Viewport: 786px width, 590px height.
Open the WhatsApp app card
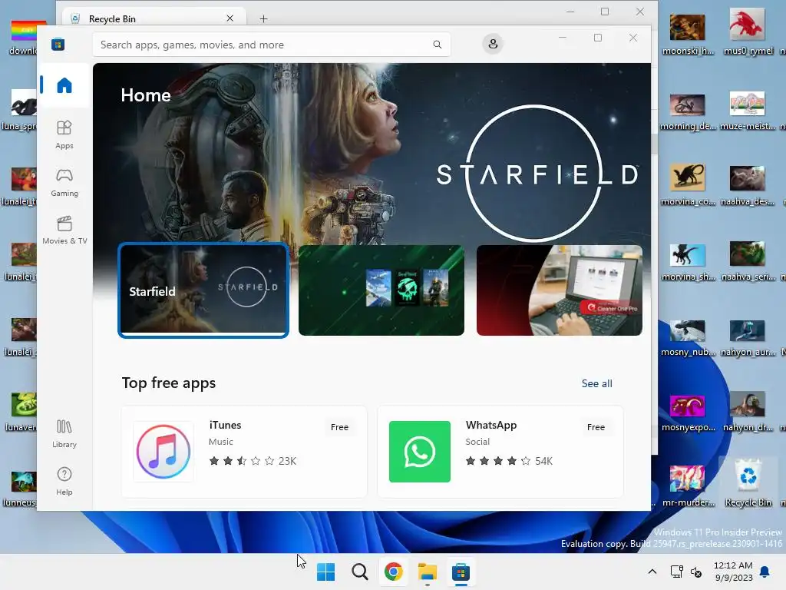point(500,452)
